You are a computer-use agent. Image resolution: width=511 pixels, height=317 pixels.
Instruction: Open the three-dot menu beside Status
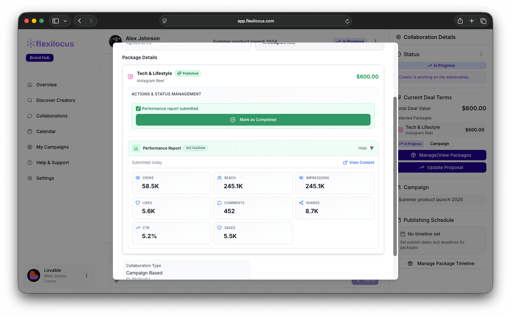click(481, 54)
